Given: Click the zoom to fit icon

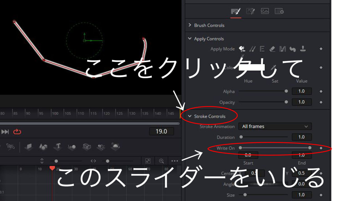Looking at the screenshot, I should [x=148, y=161].
